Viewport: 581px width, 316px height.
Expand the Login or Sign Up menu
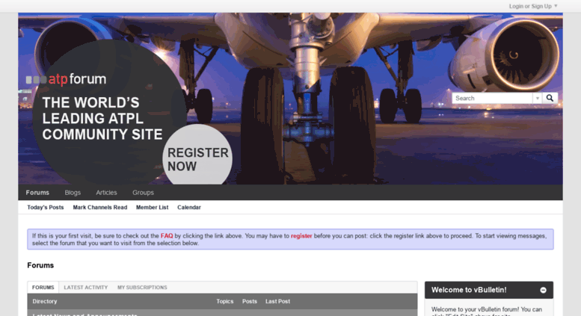point(533,6)
